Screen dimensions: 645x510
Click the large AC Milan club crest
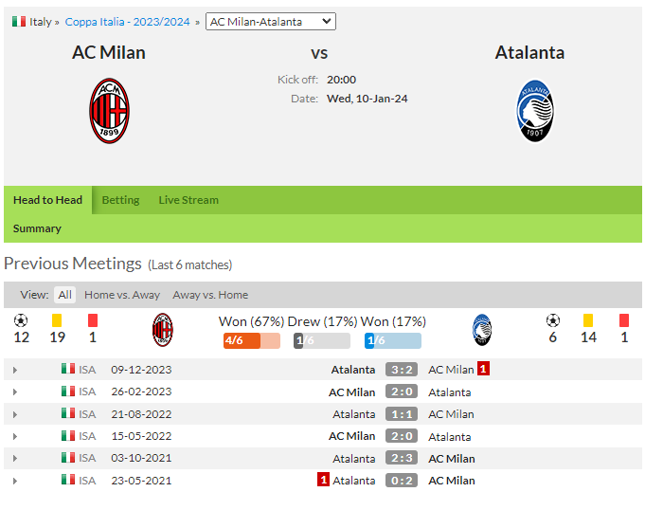[x=110, y=111]
